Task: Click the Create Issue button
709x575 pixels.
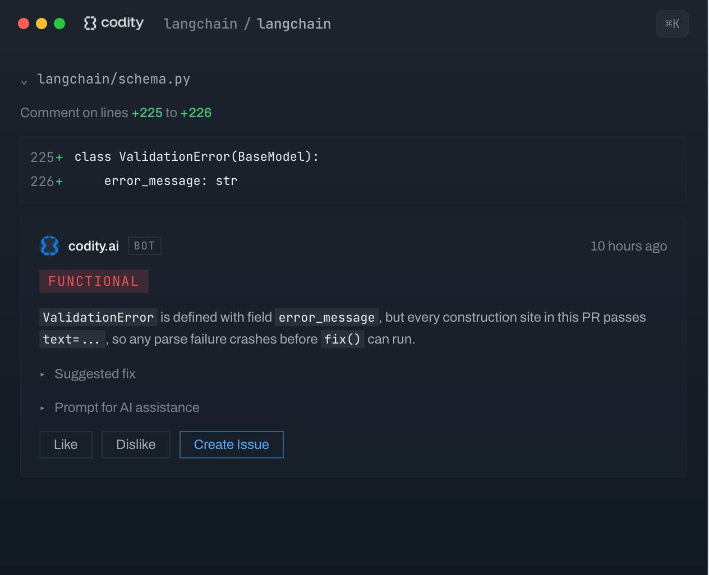Action: (231, 444)
